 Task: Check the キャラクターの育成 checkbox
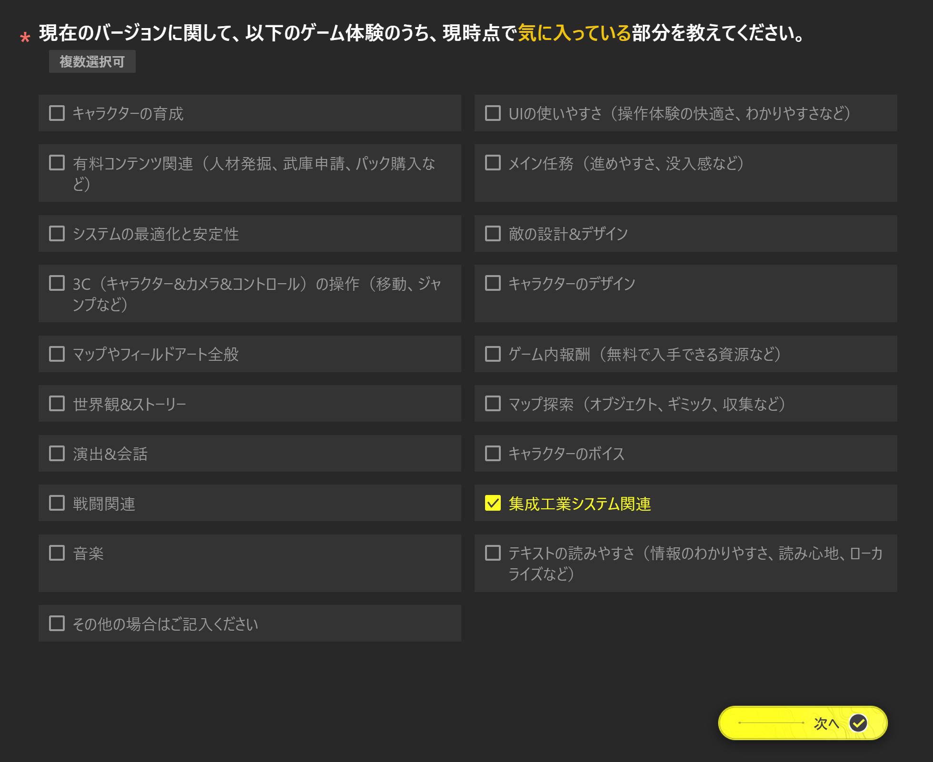click(x=57, y=113)
